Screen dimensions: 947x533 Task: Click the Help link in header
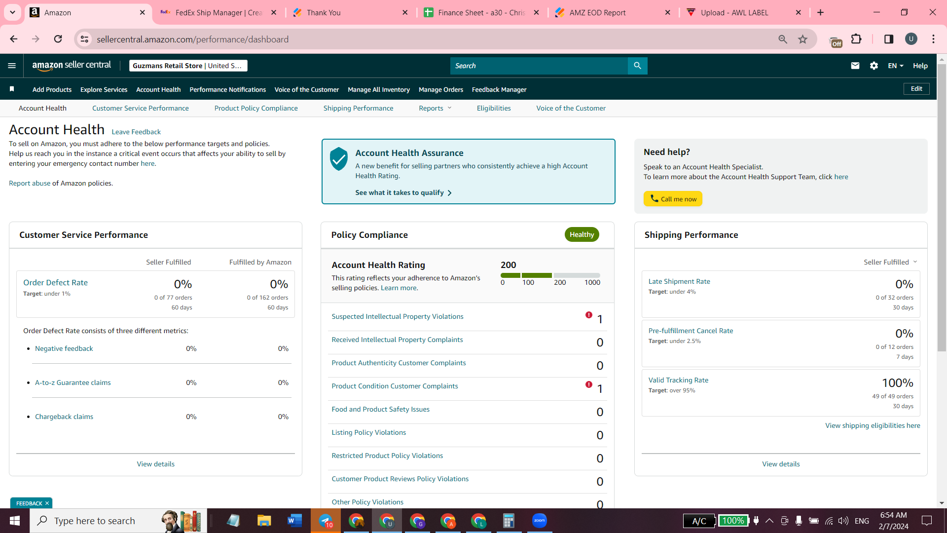[x=920, y=66]
